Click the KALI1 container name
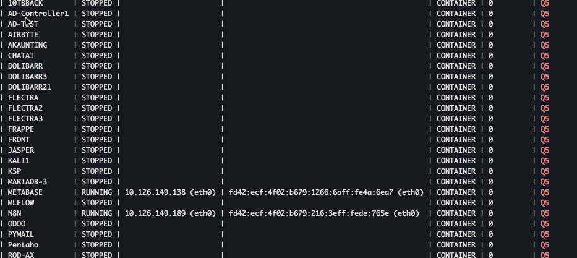577x258 pixels. (19, 161)
